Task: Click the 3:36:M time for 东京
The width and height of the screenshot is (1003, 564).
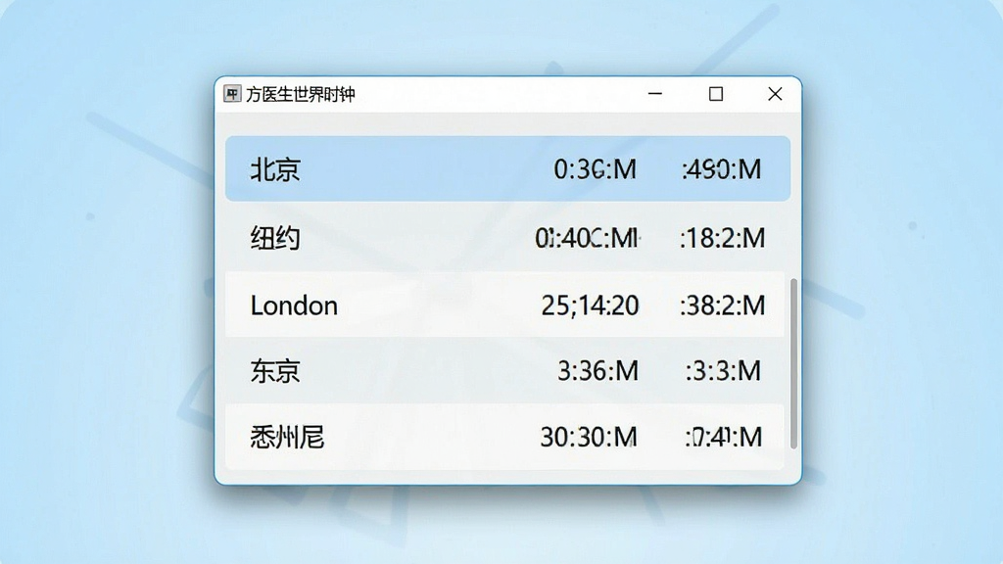Action: 598,371
